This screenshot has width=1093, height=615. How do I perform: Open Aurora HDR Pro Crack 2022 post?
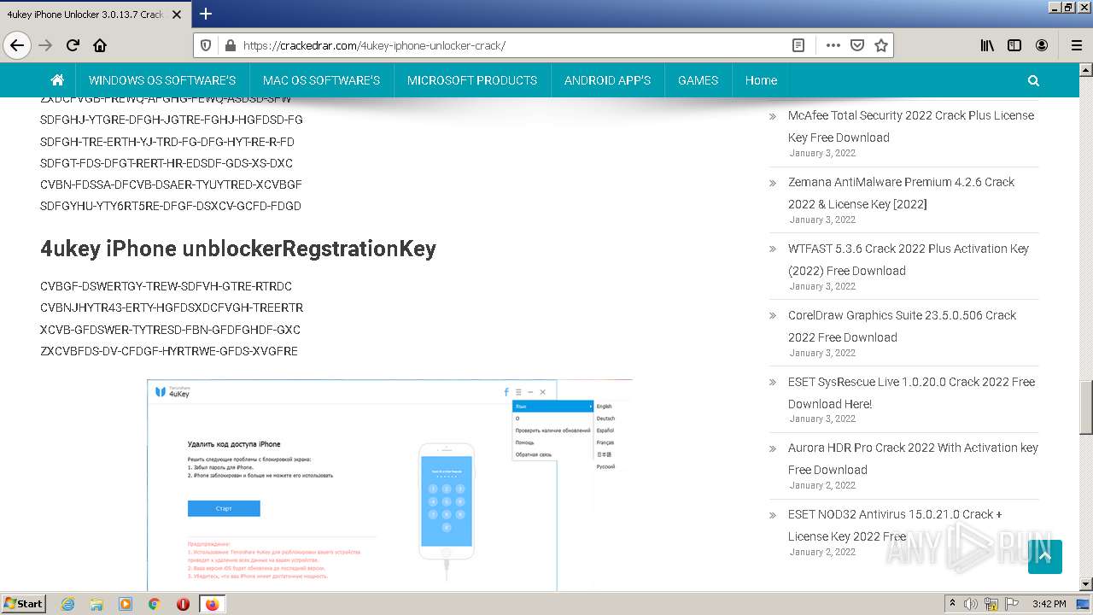tap(913, 459)
